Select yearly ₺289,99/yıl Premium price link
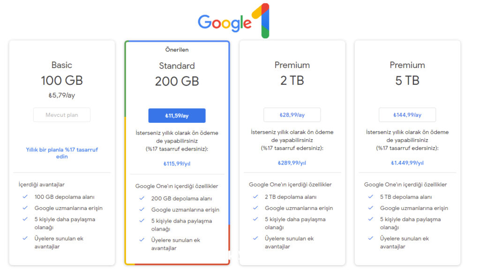480x270 pixels. [292, 163]
